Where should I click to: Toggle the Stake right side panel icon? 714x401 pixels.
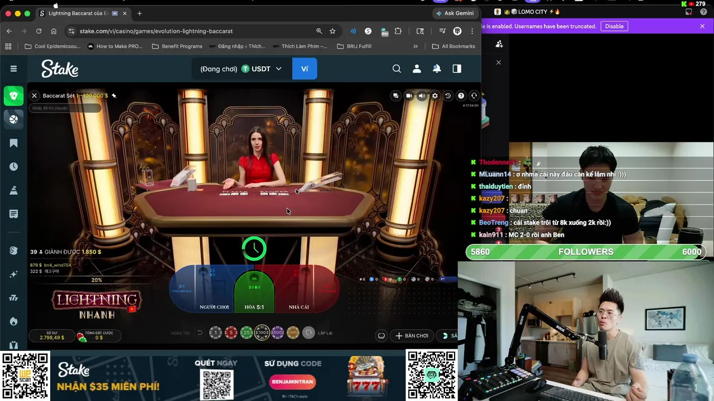tap(457, 69)
